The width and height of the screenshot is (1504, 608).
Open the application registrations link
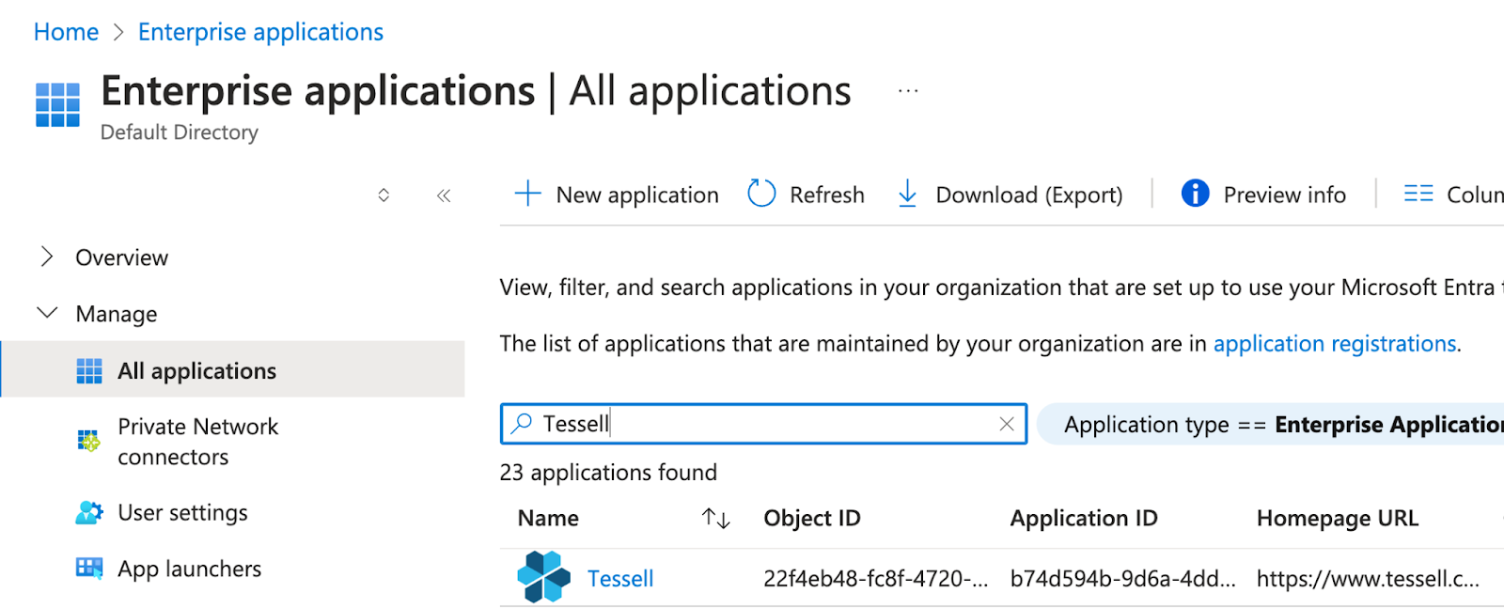click(x=1334, y=344)
